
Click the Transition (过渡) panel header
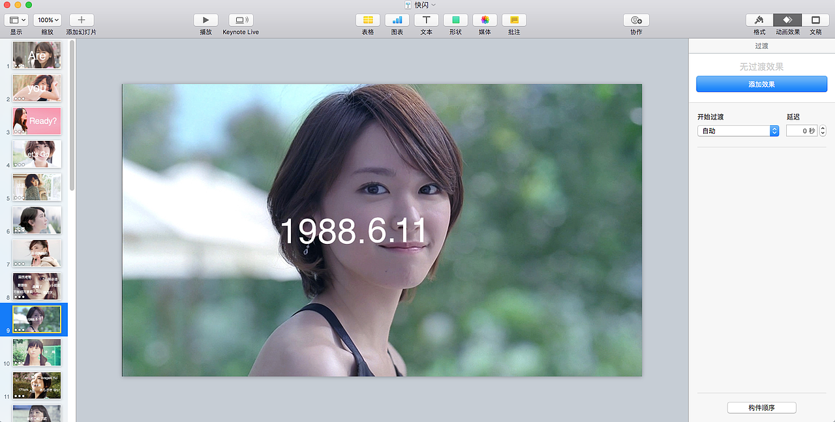pyautogui.click(x=761, y=46)
